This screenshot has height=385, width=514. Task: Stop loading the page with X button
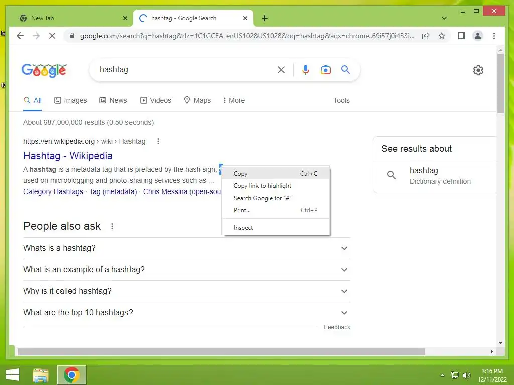(52, 36)
